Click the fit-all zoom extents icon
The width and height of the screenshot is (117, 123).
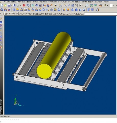91,5
